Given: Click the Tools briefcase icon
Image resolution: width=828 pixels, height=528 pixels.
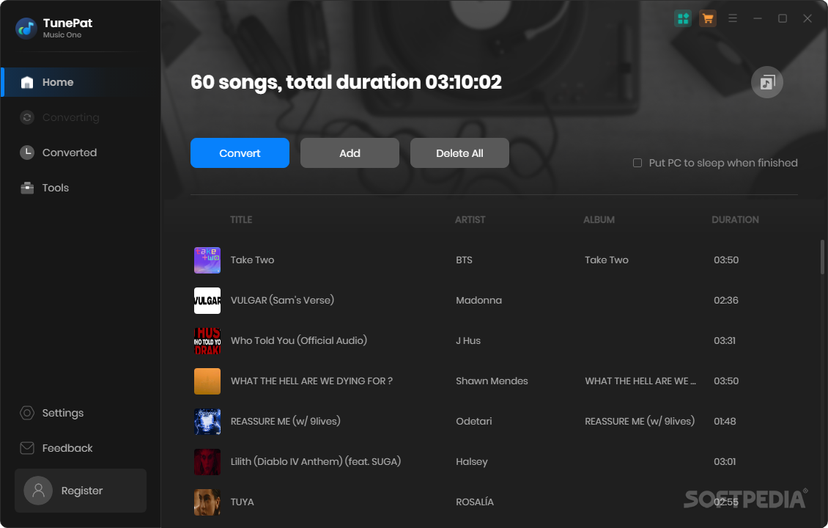Looking at the screenshot, I should 27,188.
